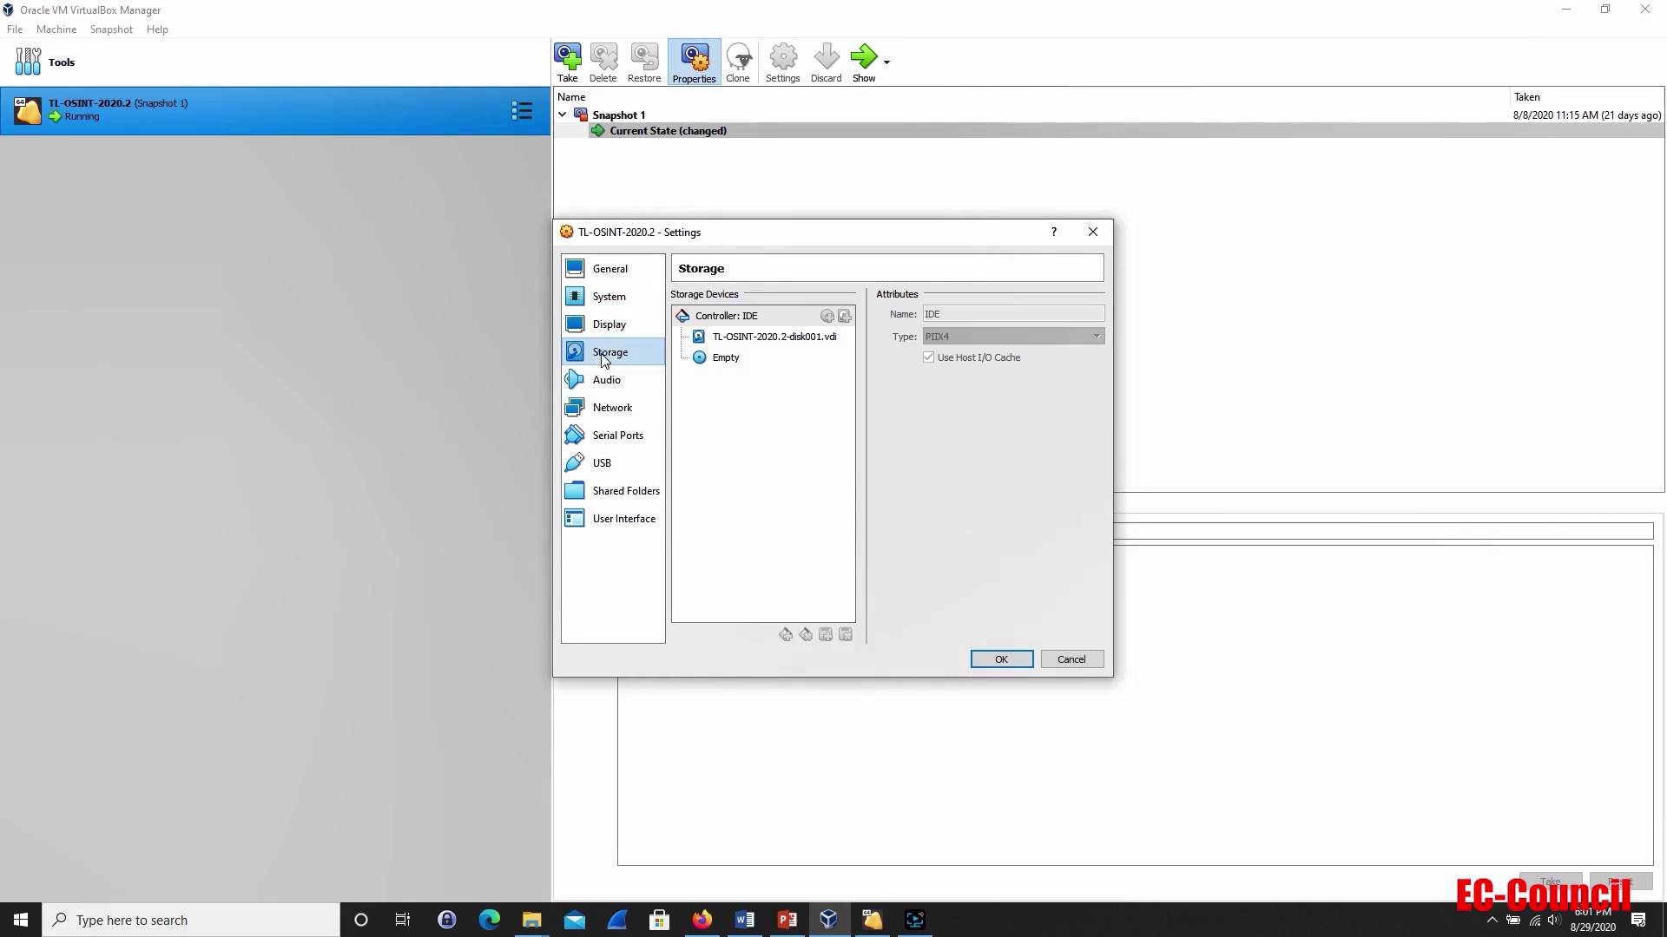The image size is (1667, 937).
Task: Select Current State (changed) row
Action: 1109,131
